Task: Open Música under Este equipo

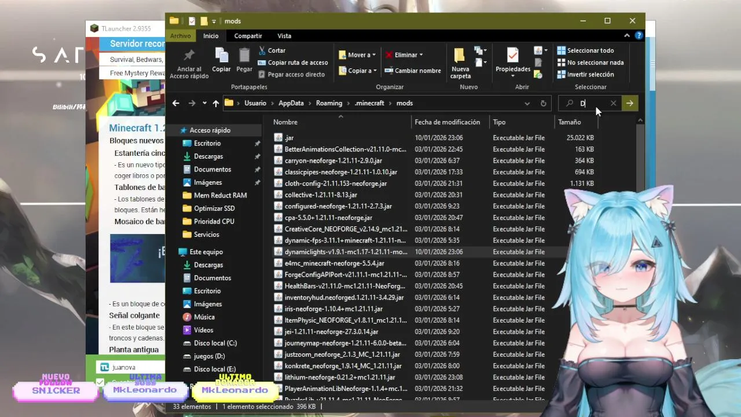Action: (x=204, y=317)
